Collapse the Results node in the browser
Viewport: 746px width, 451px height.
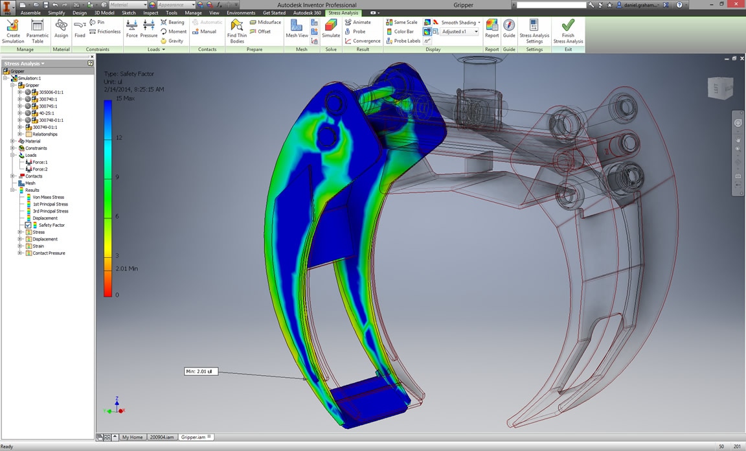pos(12,191)
